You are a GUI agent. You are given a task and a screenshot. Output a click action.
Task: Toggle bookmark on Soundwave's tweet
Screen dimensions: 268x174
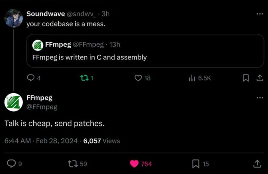tap(246, 78)
